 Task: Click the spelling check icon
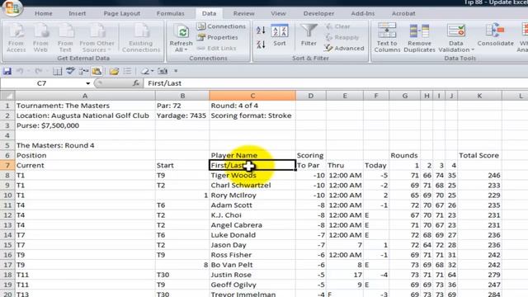[70, 71]
